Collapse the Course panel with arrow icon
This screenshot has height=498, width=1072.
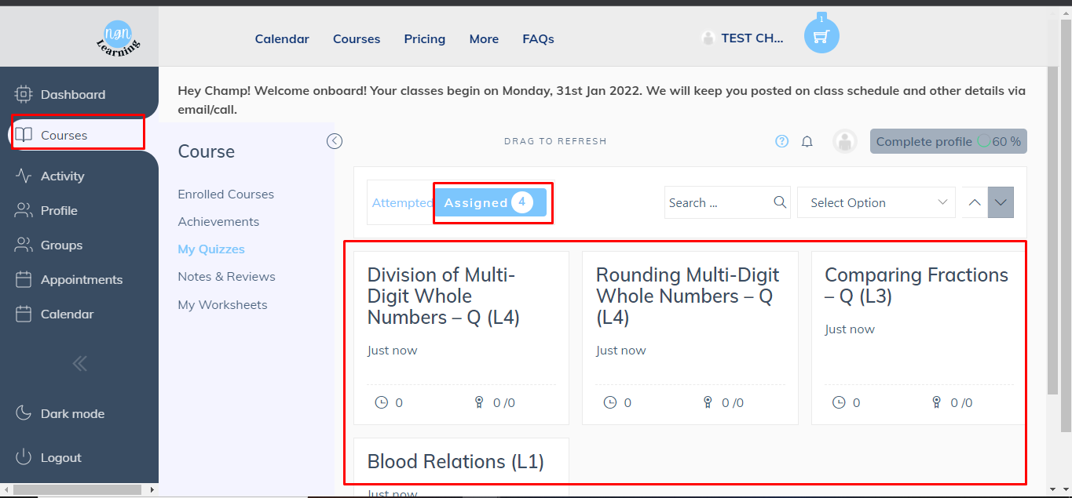(x=335, y=141)
